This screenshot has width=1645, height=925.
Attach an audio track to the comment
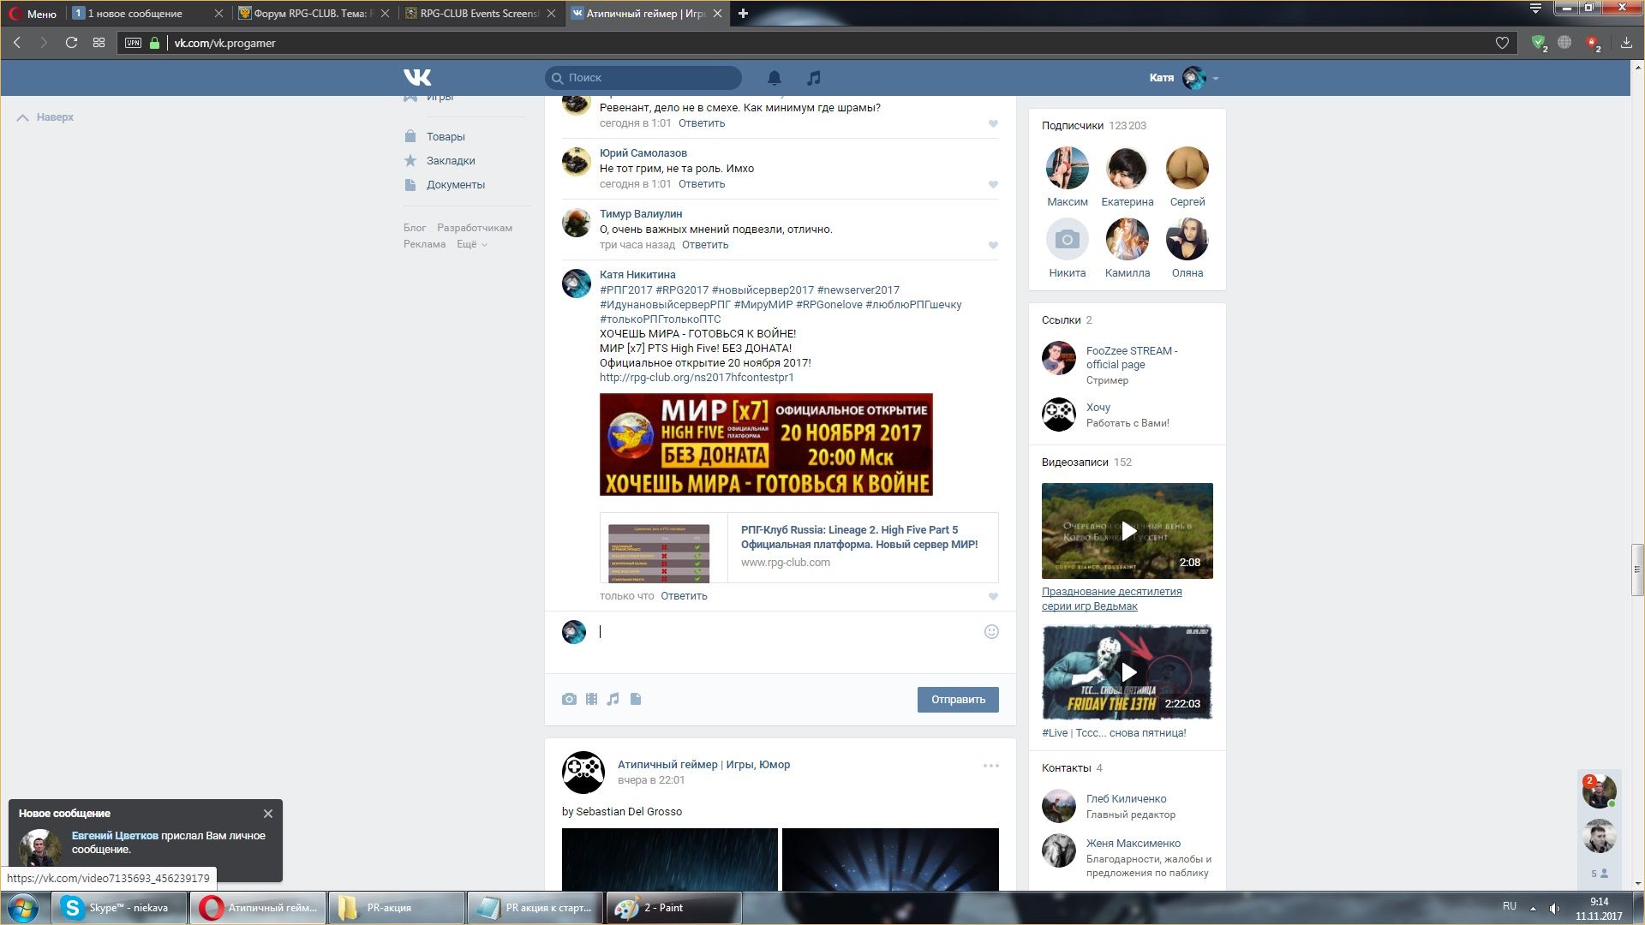click(613, 699)
